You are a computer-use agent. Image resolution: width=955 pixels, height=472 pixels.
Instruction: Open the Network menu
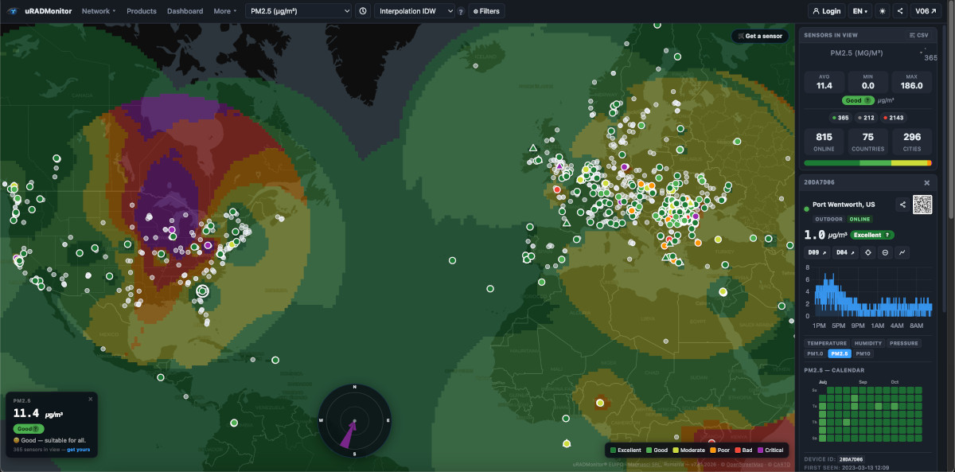(x=99, y=11)
